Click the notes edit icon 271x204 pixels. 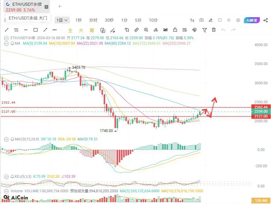tap(184, 30)
